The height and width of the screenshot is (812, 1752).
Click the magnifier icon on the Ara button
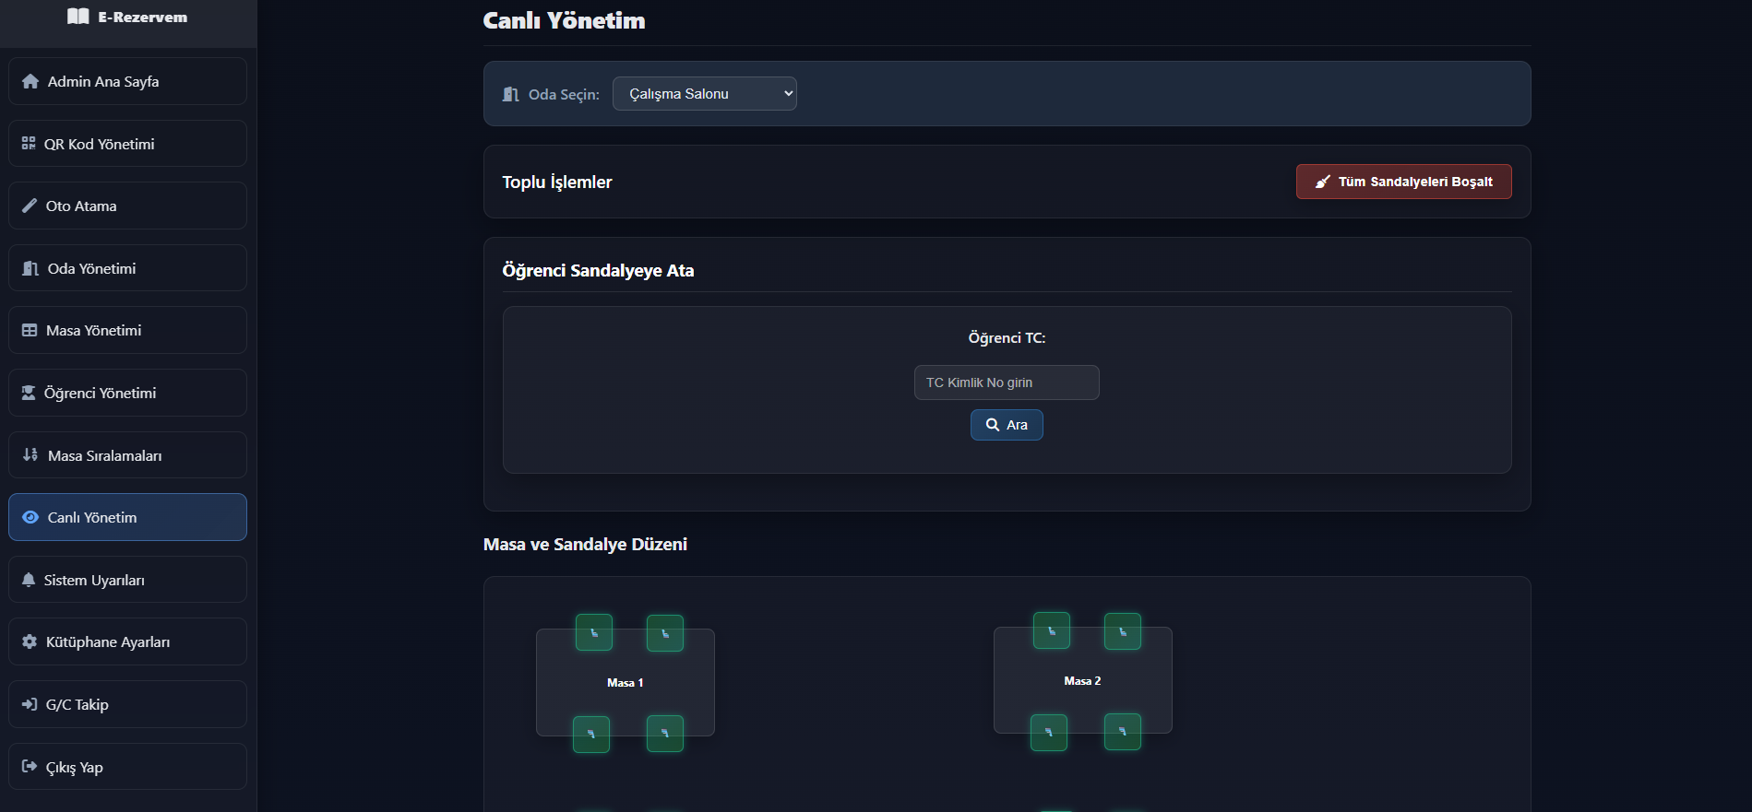click(x=993, y=425)
